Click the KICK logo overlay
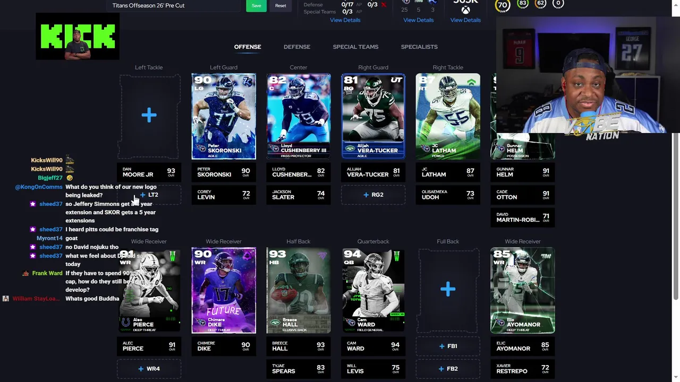 pyautogui.click(x=78, y=36)
